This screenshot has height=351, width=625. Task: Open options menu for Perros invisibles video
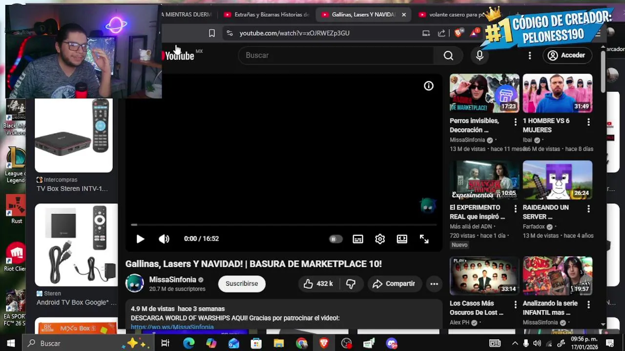515,122
